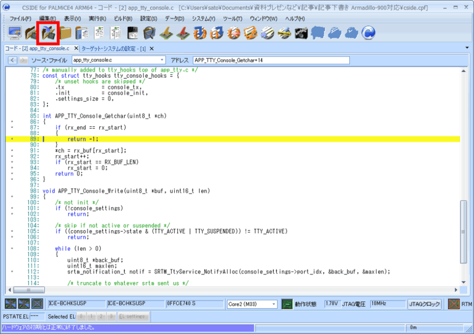The height and width of the screenshot is (334, 474).
Task: Toggle breakpoint marker at line 91
Action: pyautogui.click(x=12, y=151)
